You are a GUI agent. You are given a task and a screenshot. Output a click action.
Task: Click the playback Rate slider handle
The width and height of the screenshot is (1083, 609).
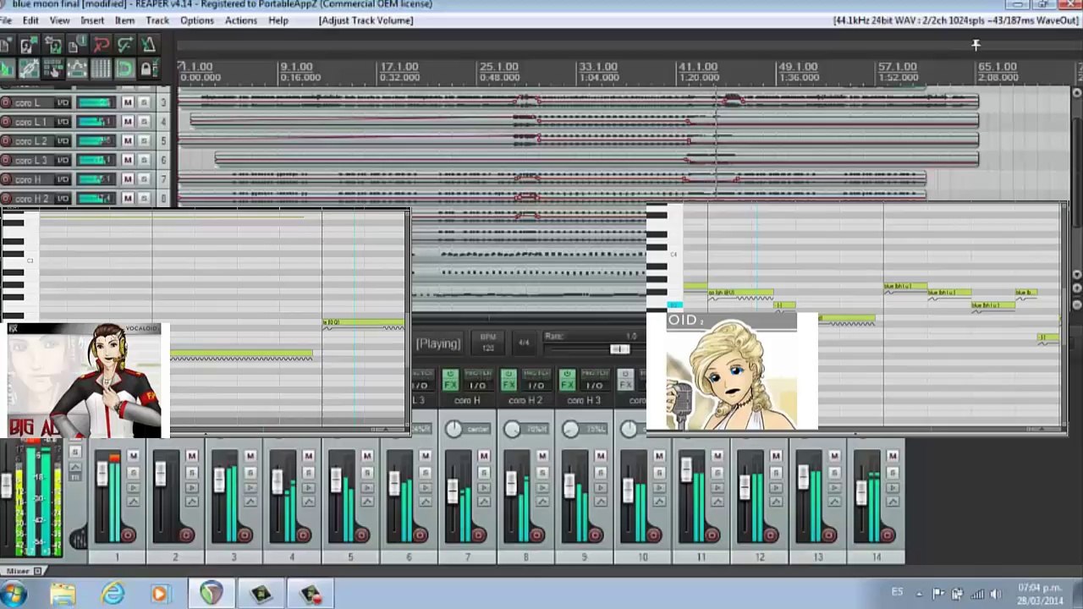tap(620, 349)
